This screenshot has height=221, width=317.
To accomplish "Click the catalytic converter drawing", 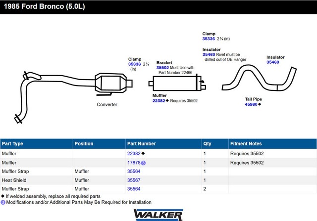I will [113, 84].
